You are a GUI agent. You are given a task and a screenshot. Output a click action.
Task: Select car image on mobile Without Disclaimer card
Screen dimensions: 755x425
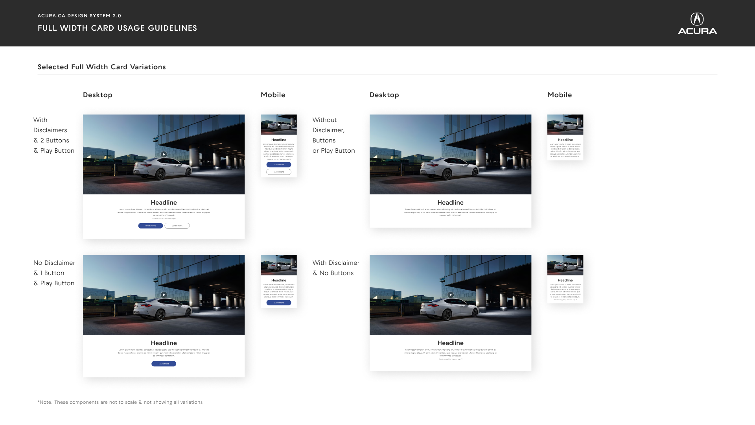point(565,125)
